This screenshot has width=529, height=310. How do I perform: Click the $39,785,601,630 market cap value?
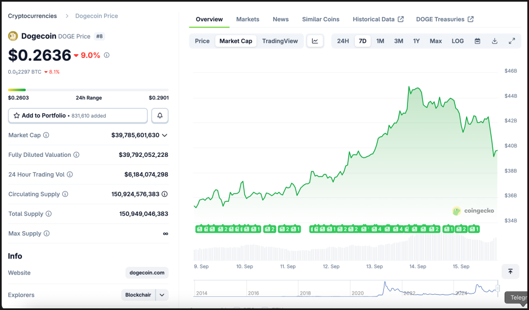pos(135,135)
